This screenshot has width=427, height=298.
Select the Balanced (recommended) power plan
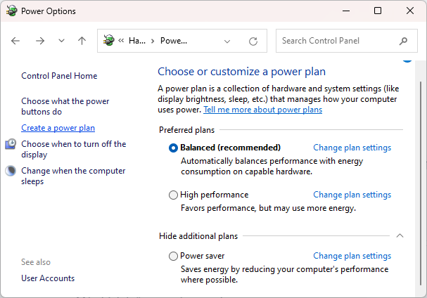tap(174, 148)
